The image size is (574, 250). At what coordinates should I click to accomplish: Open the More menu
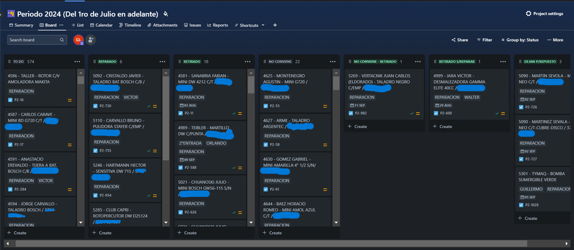tap(555, 40)
